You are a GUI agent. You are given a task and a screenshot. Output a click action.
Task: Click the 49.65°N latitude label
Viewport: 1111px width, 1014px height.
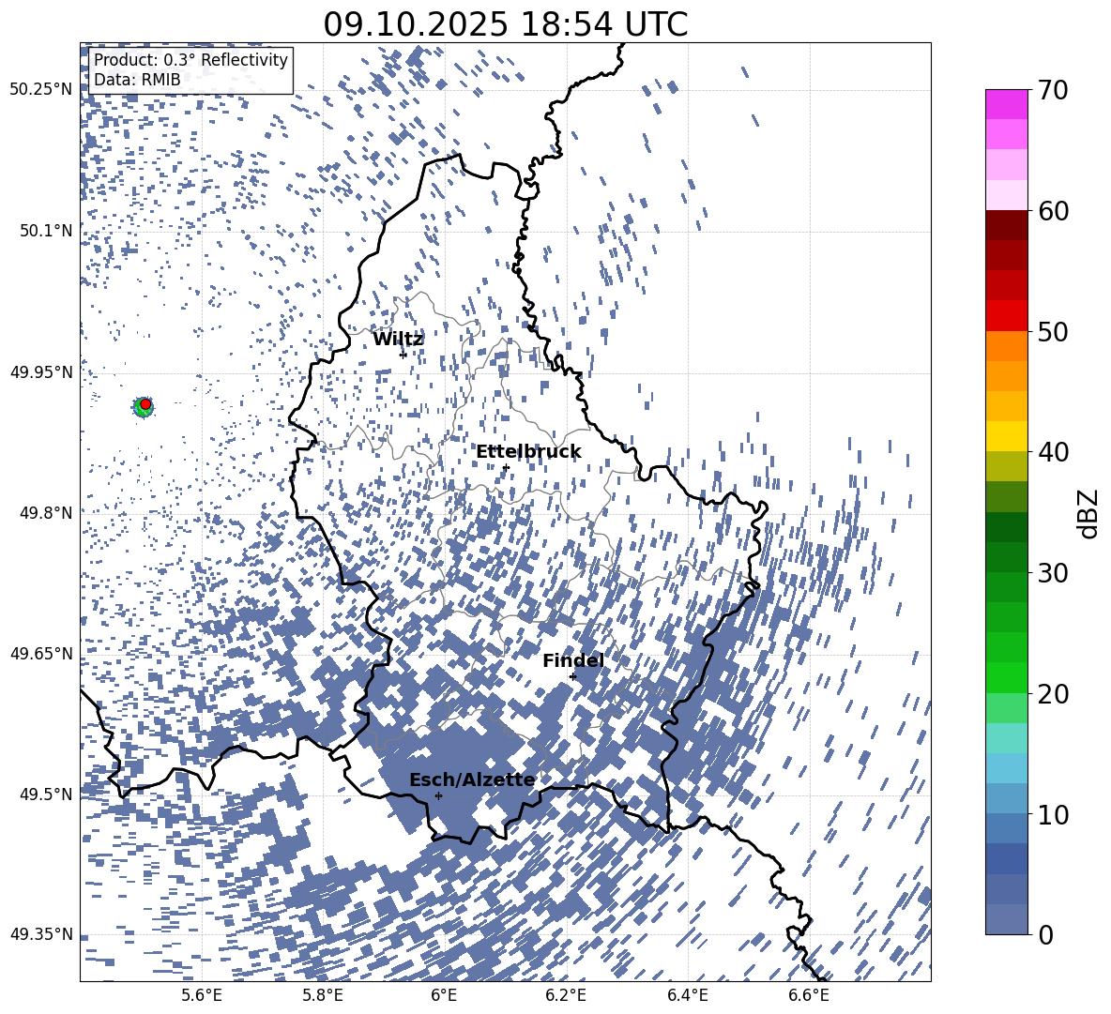click(x=41, y=653)
